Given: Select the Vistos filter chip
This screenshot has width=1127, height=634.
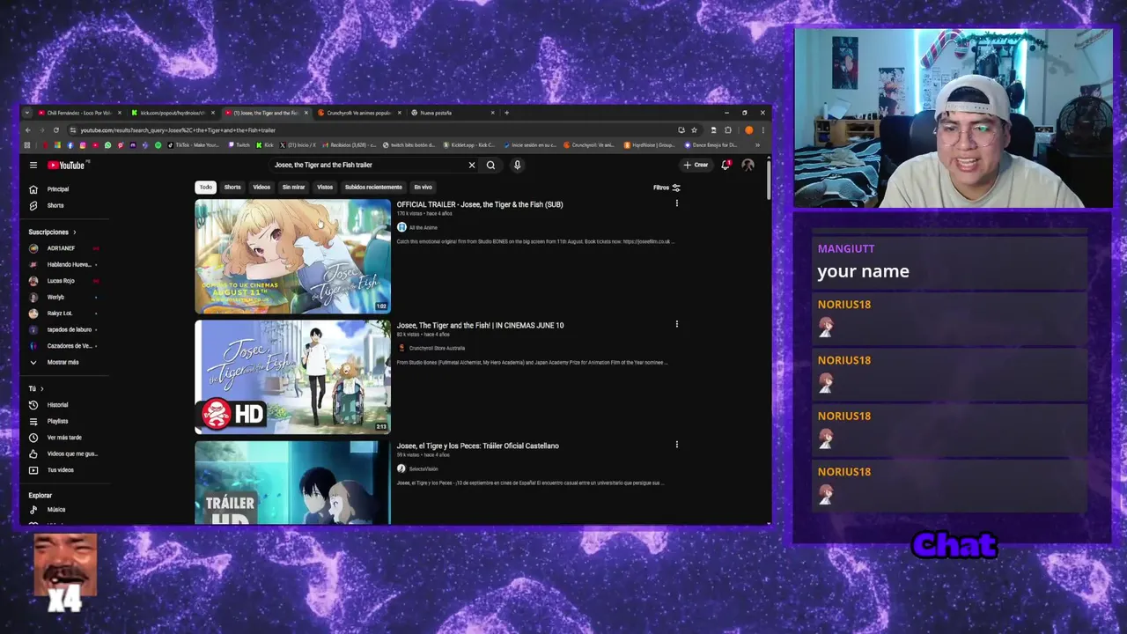Looking at the screenshot, I should coord(325,187).
